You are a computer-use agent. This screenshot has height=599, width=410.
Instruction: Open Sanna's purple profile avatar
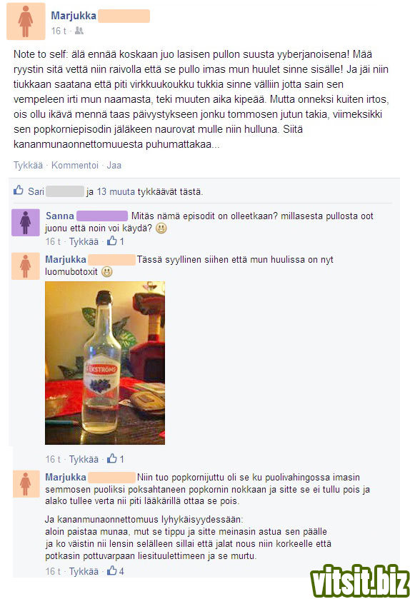coord(26,222)
